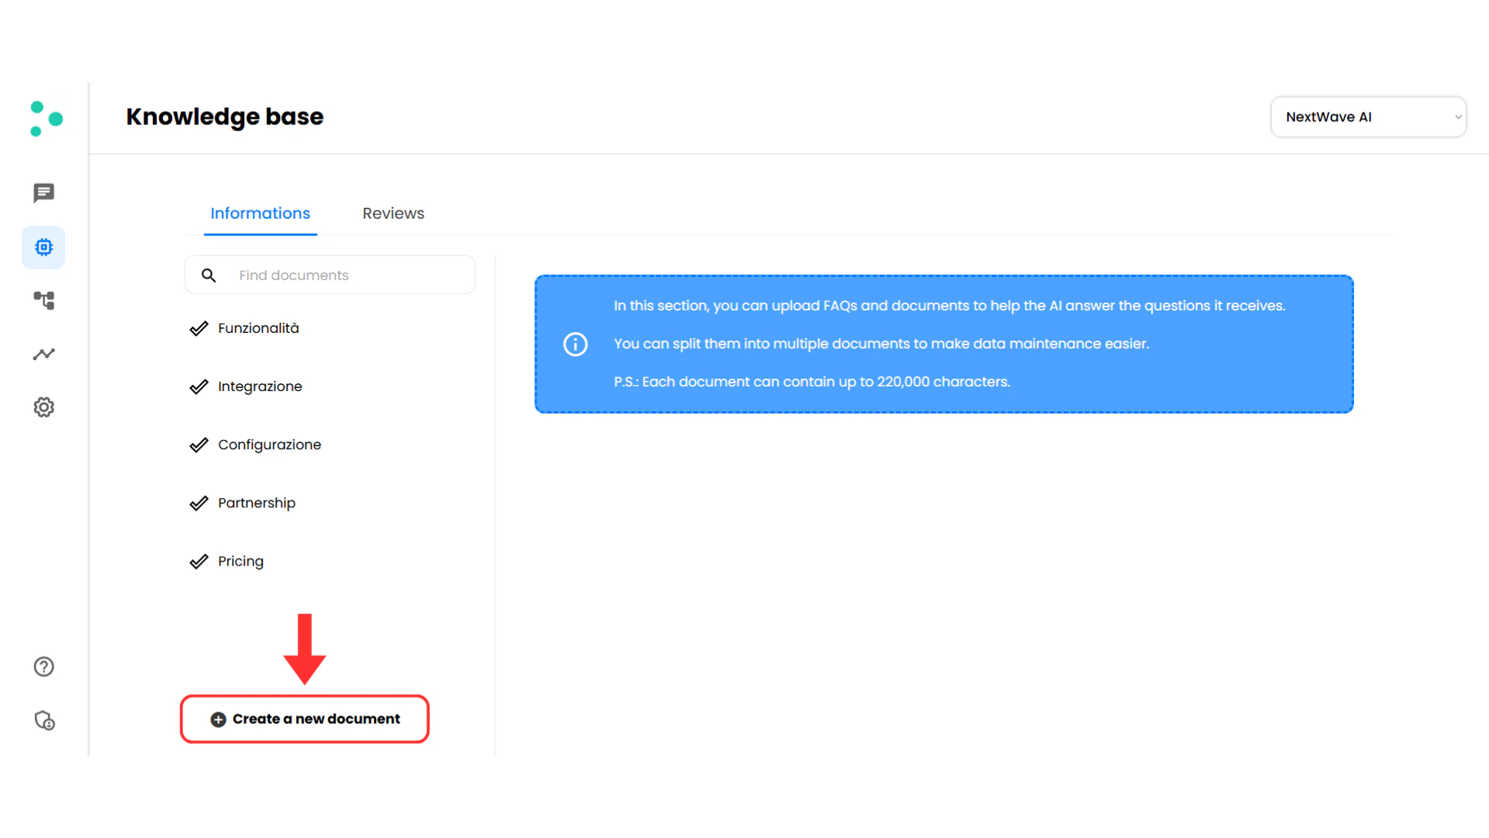The height and width of the screenshot is (838, 1489).
Task: Select the AI Knowledge base icon
Action: (43, 247)
